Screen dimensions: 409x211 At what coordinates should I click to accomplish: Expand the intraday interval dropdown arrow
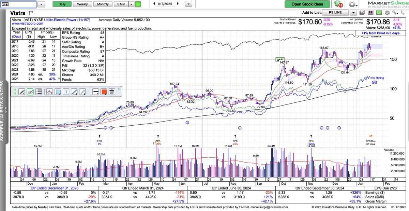[x=131, y=4]
